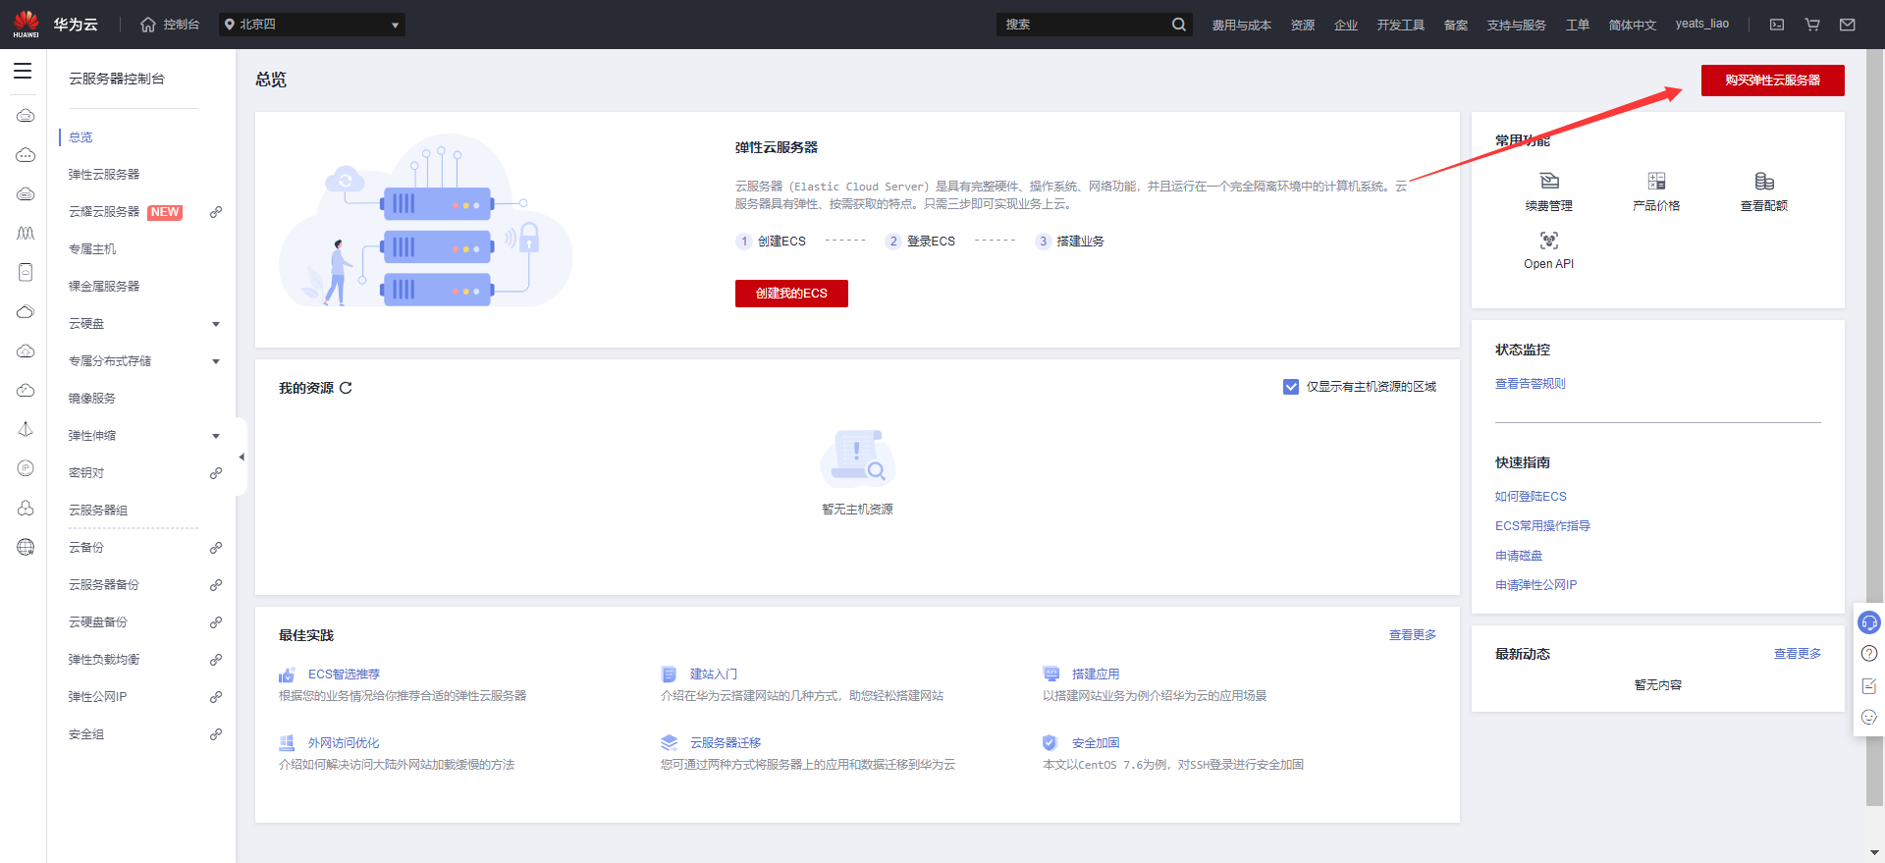Click 查看更多 in 最新动态
This screenshot has height=863, width=1885.
pyautogui.click(x=1798, y=654)
